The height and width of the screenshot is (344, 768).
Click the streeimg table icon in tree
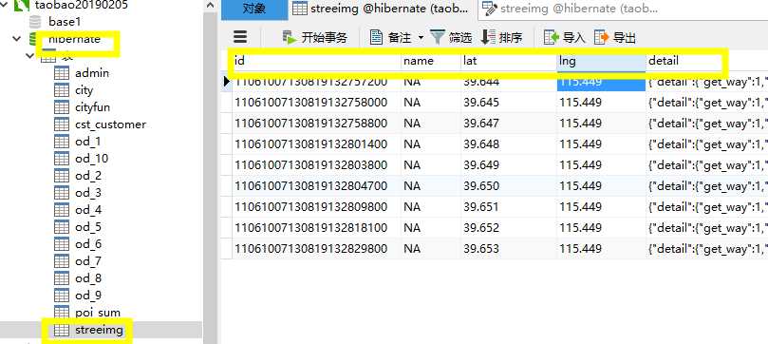click(x=62, y=330)
